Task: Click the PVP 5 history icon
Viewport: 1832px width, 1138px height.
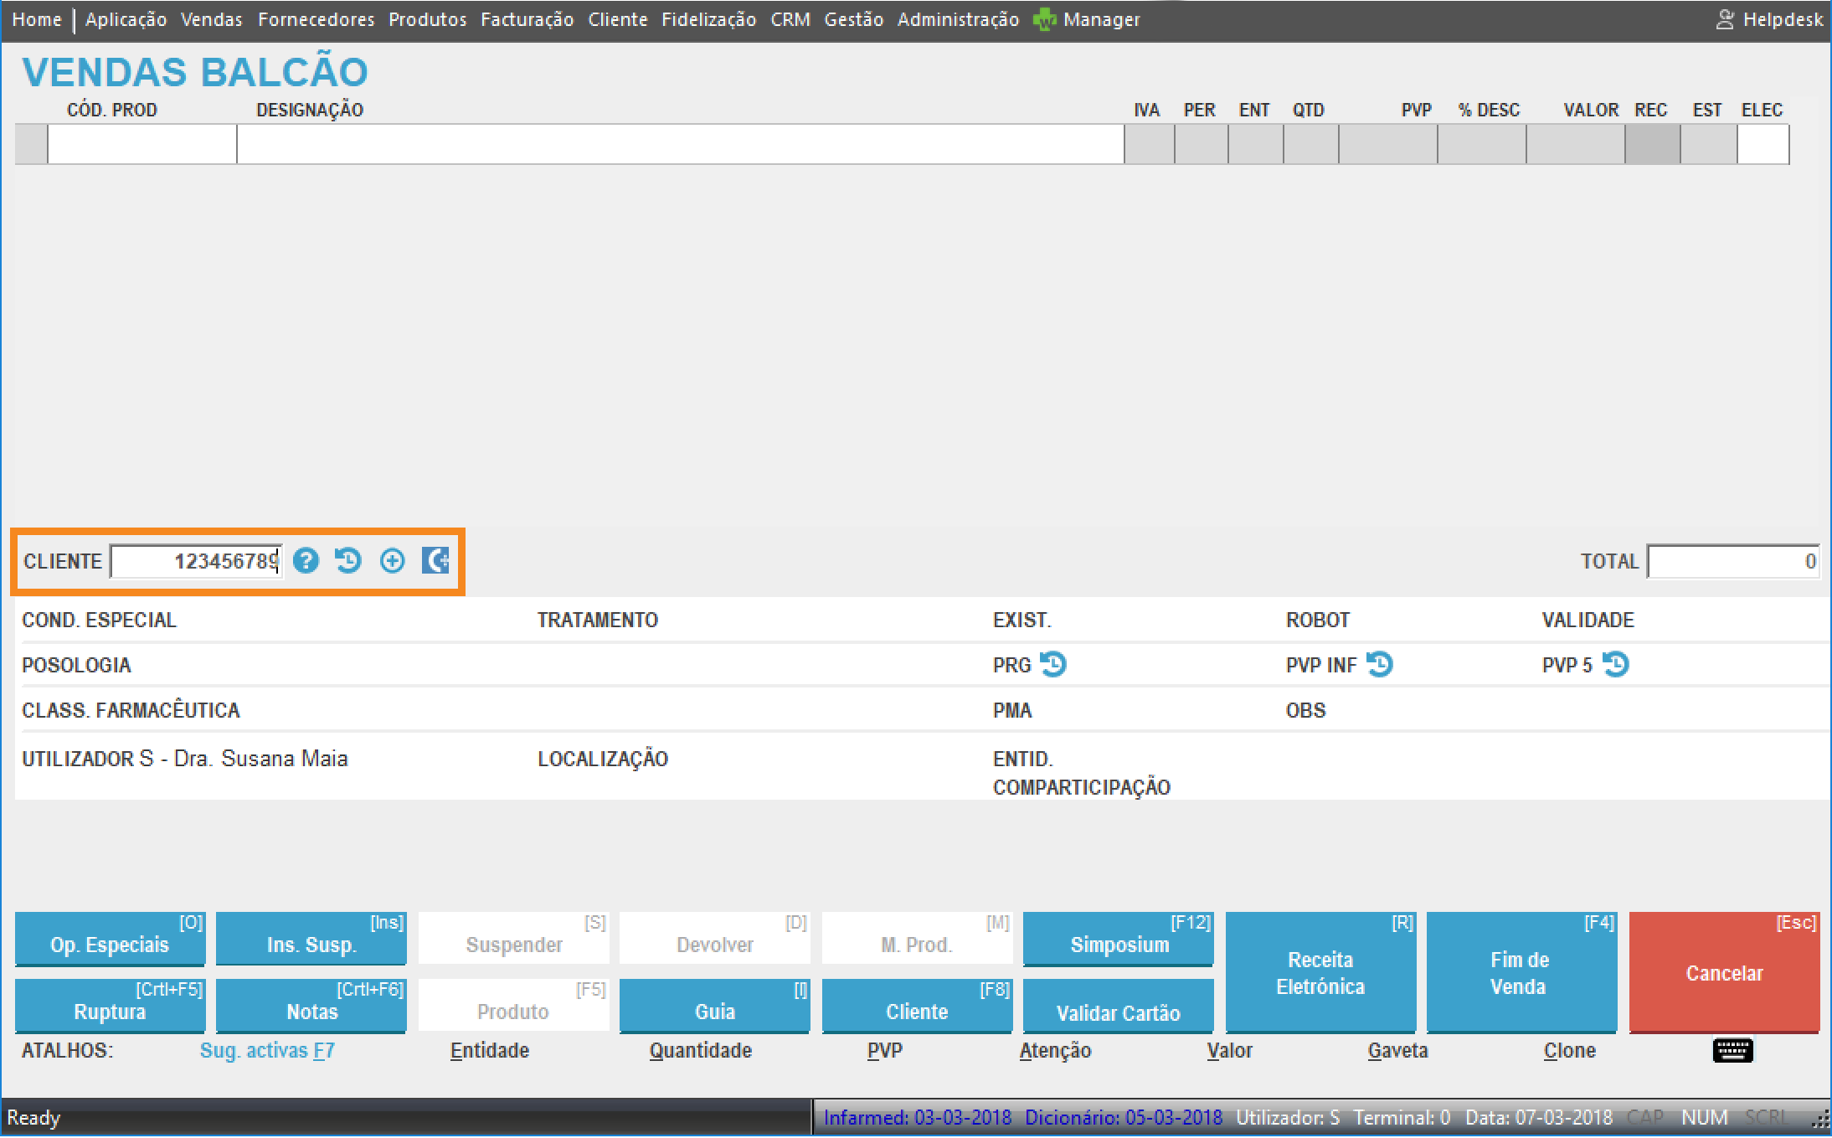Action: point(1616,664)
